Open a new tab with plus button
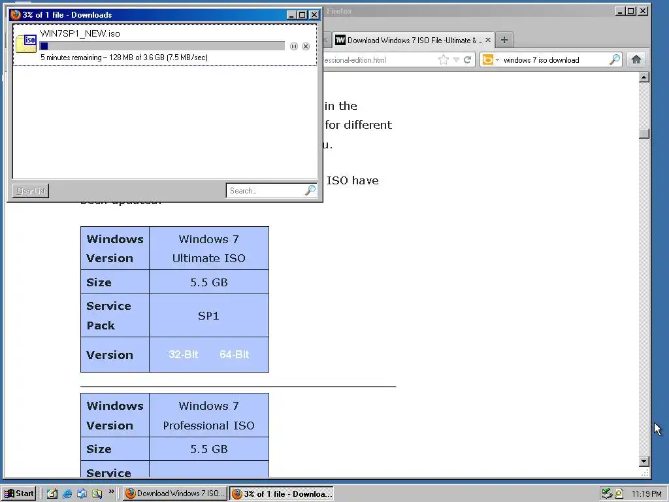Image resolution: width=669 pixels, height=502 pixels. (504, 40)
